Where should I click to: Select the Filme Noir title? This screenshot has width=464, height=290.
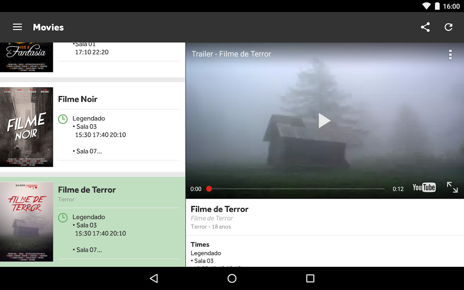pyautogui.click(x=78, y=99)
